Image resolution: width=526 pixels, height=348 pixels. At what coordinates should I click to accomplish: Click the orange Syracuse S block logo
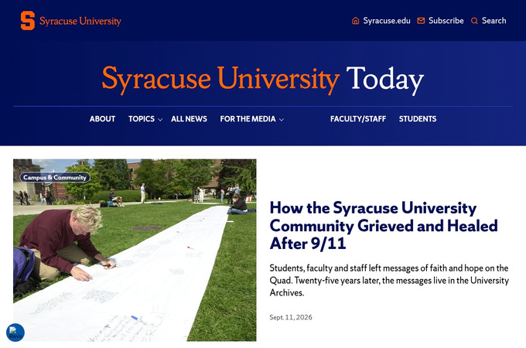point(28,20)
